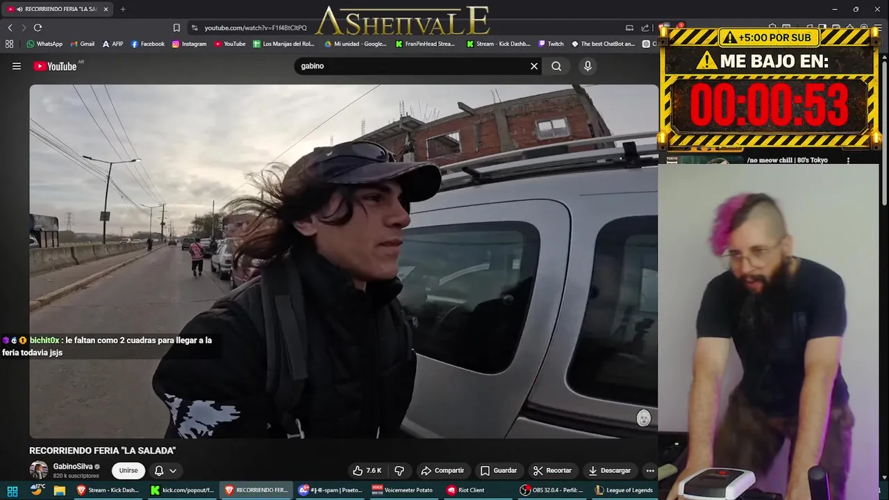Switch to Stream - Kick Dash taskbar window
Image resolution: width=889 pixels, height=500 pixels.
[x=108, y=490]
